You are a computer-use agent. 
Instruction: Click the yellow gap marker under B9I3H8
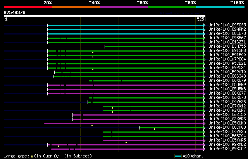pyautogui.click(x=93, y=52)
